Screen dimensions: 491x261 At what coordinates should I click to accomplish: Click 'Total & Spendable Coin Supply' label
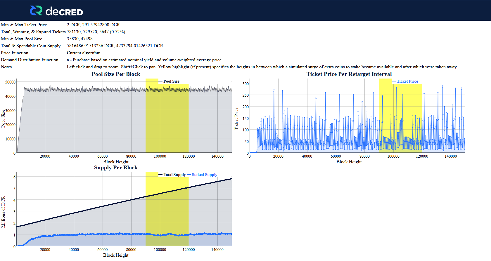(31, 46)
